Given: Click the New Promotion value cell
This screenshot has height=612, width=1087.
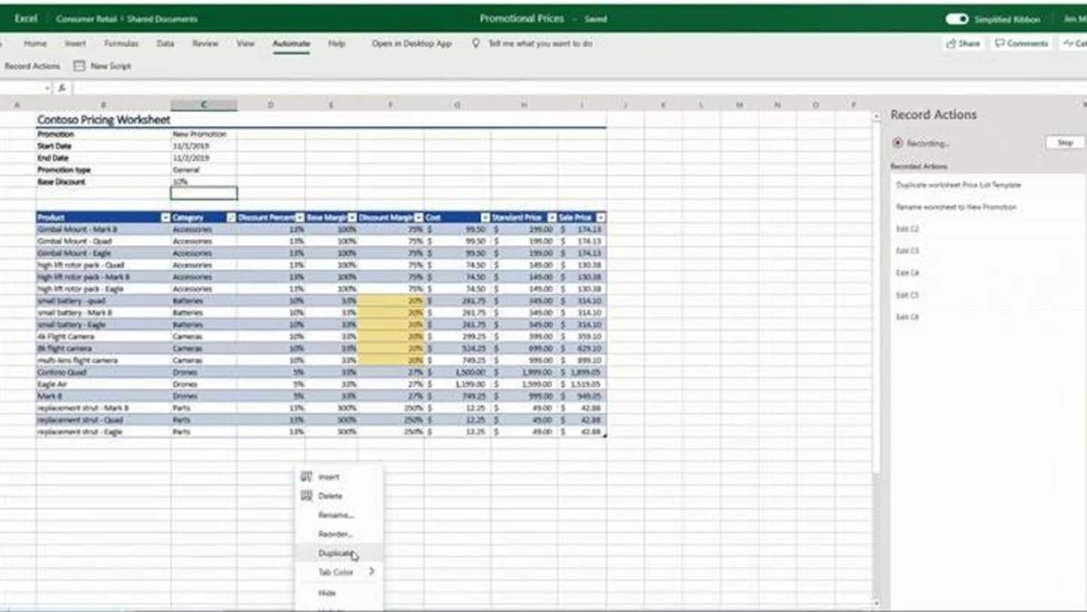Looking at the screenshot, I should pos(204,134).
